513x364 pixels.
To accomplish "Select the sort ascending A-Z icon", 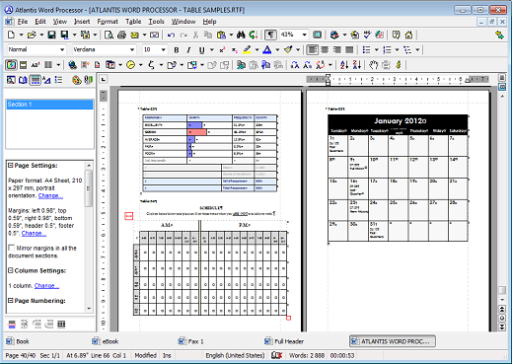I will click(x=344, y=65).
